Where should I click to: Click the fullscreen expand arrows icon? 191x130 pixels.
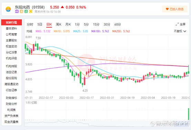pos(177,24)
